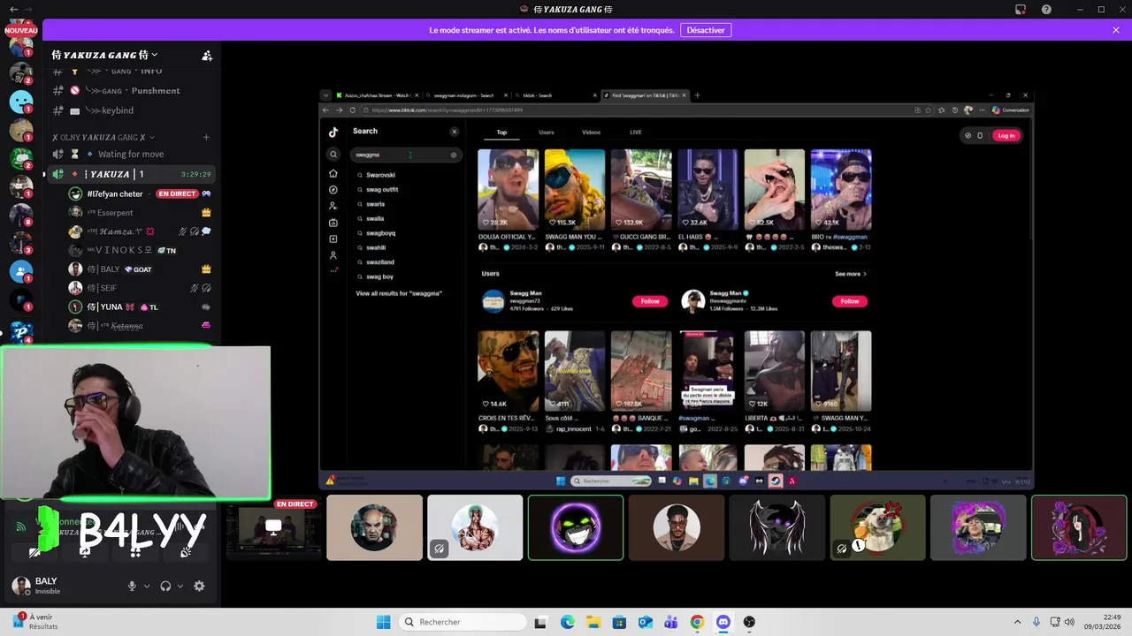Open the keybind text channel
The width and height of the screenshot is (1132, 636).
point(130,110)
